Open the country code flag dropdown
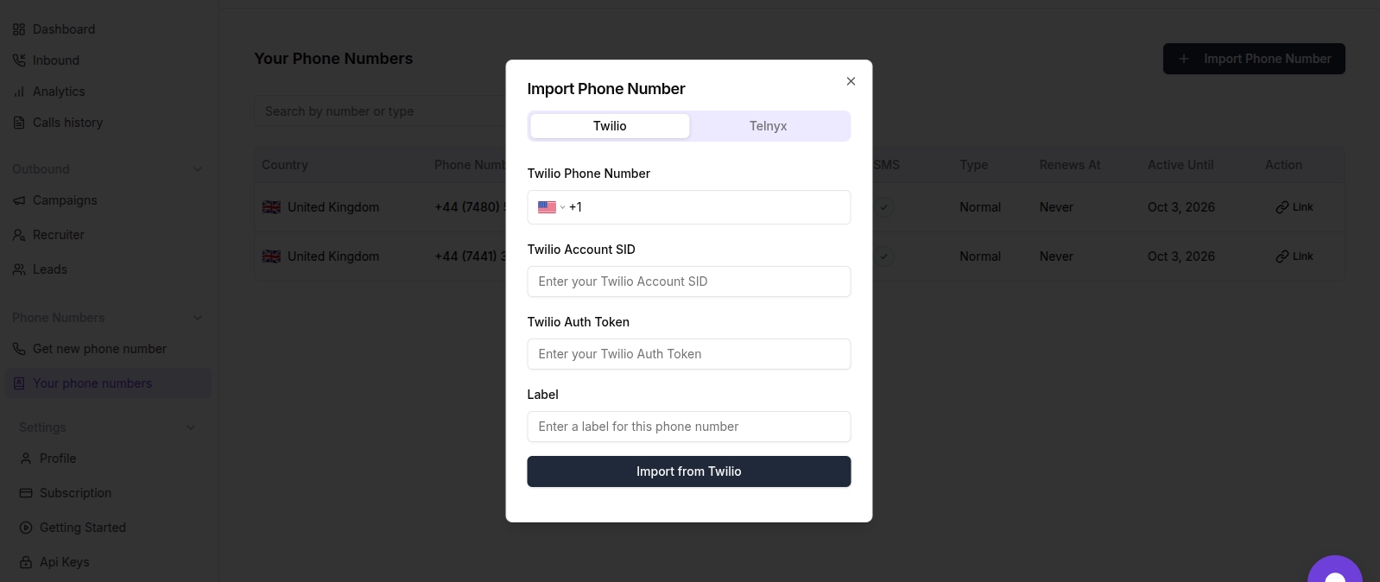The width and height of the screenshot is (1380, 582). (x=551, y=207)
